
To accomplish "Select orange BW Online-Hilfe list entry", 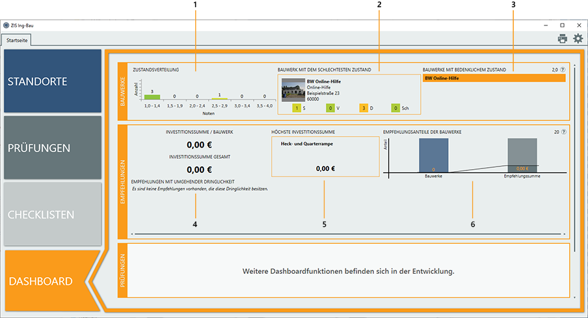I will point(494,78).
